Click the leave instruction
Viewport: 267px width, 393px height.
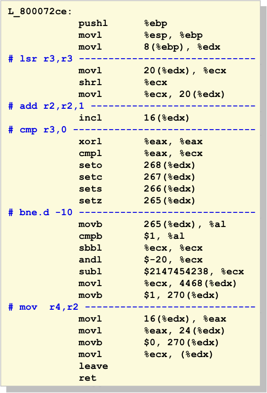[x=94, y=366]
